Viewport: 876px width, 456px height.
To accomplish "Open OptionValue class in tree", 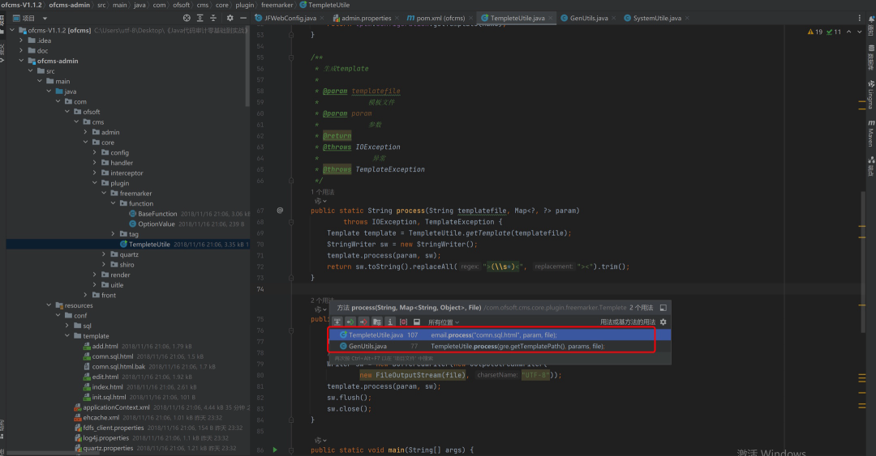I will 157,224.
